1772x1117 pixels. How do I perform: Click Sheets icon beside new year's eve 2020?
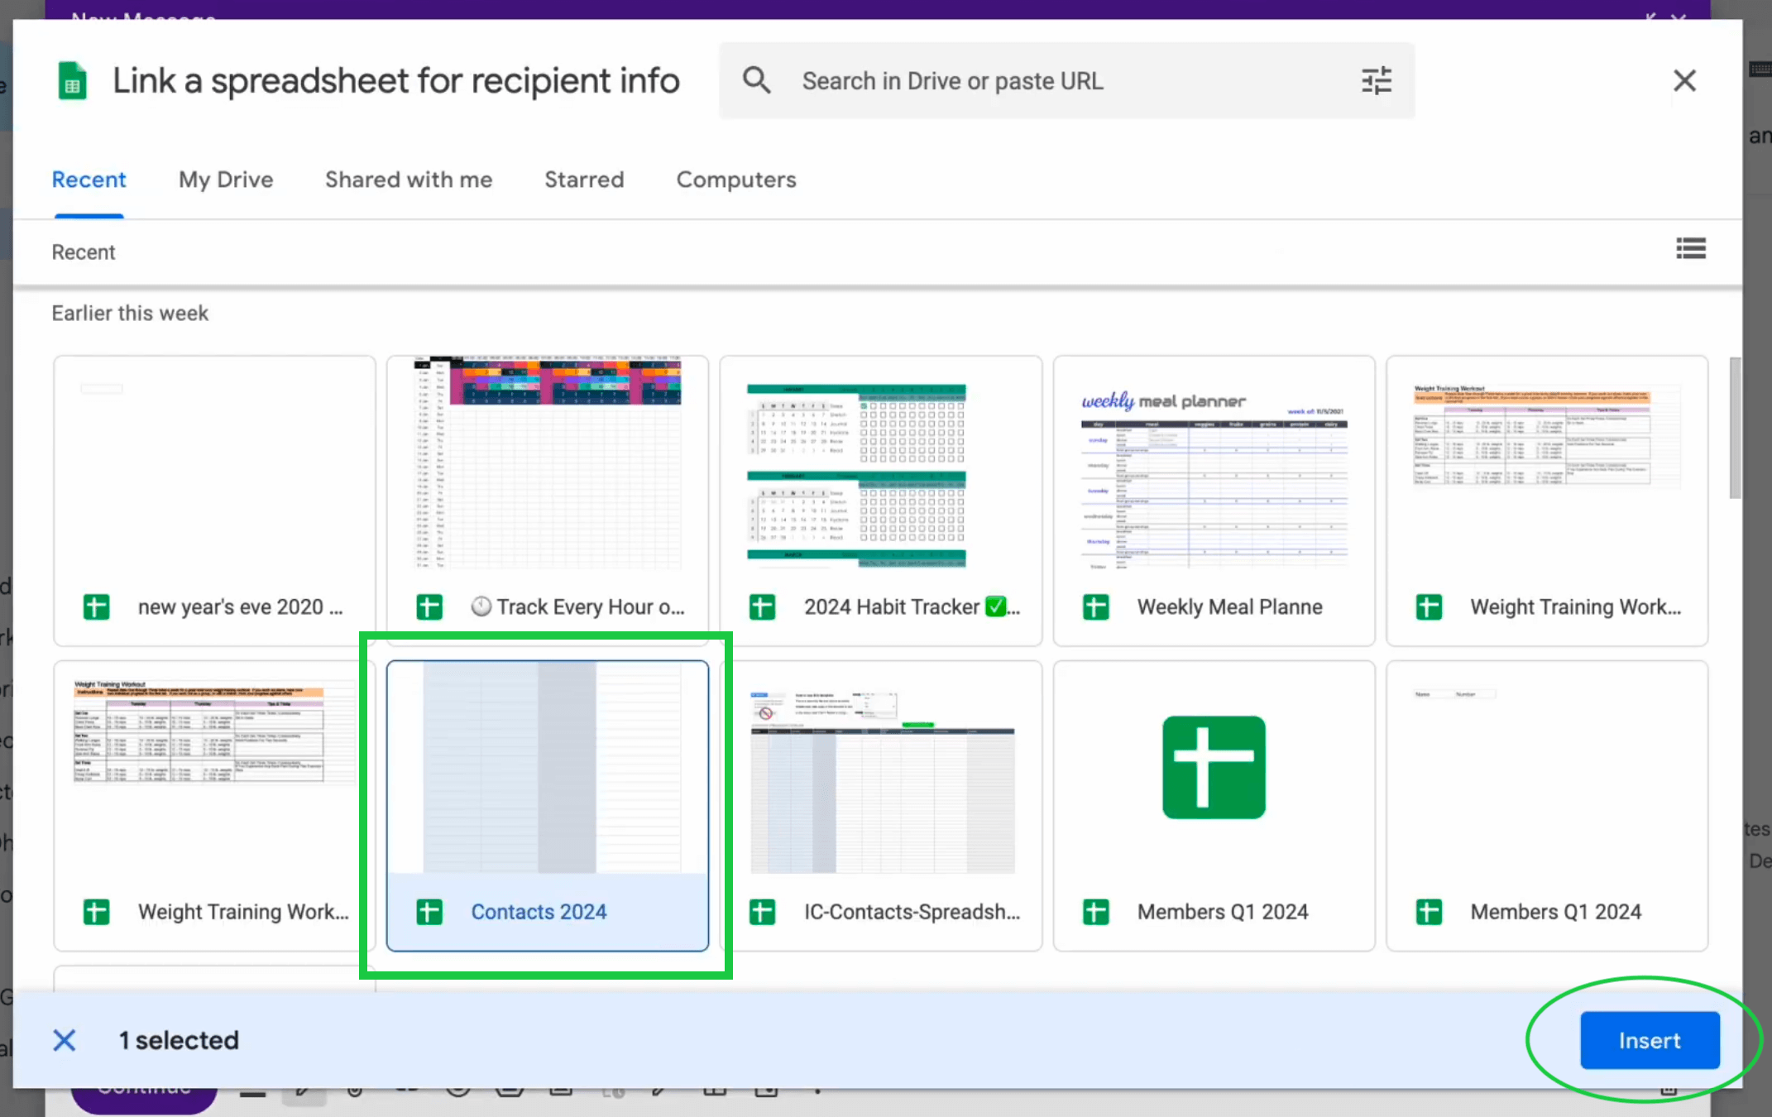click(x=97, y=606)
